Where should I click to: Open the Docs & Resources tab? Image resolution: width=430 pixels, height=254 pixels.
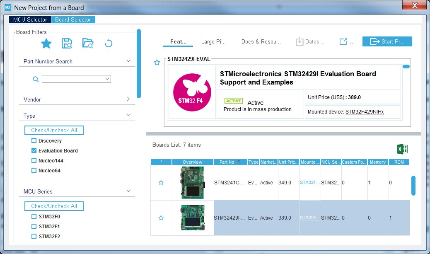pyautogui.click(x=261, y=42)
